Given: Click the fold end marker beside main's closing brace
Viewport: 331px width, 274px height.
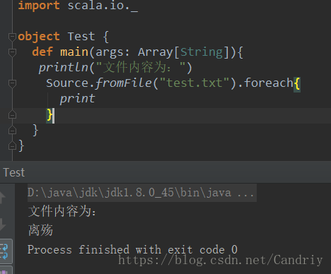Looking at the screenshot, I should [12, 130].
